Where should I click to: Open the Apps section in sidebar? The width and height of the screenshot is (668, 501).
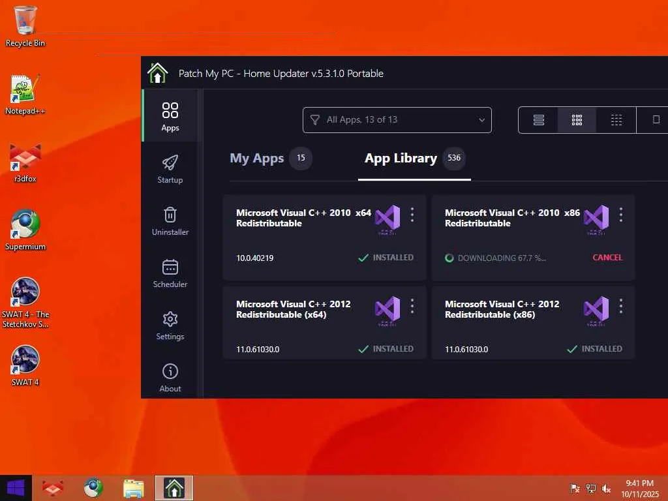tap(170, 115)
